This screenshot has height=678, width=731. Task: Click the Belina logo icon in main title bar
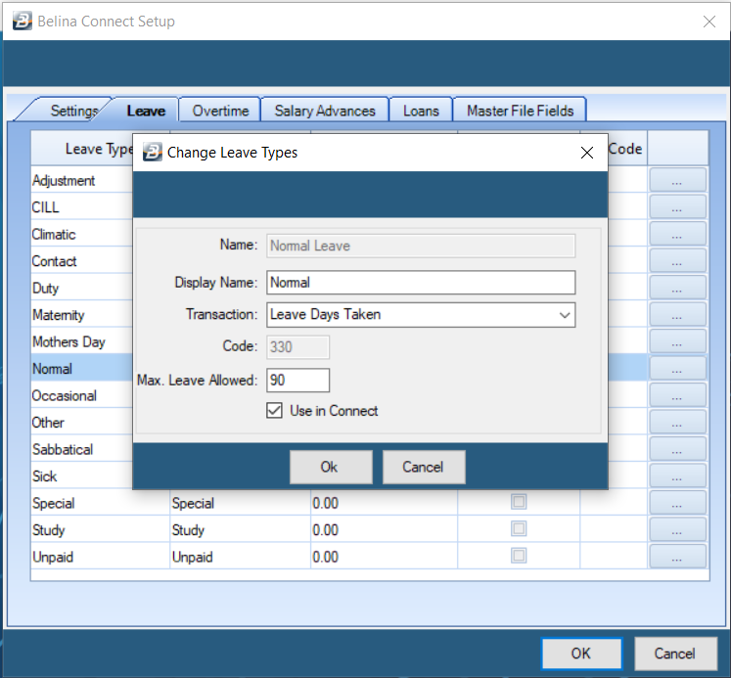click(22, 21)
